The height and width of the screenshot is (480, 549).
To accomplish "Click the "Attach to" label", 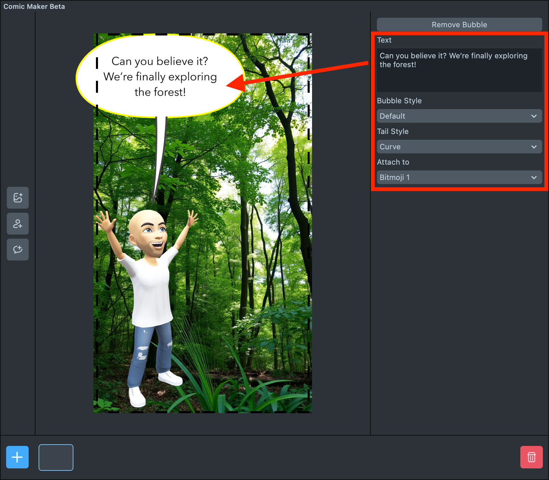I will [x=393, y=162].
